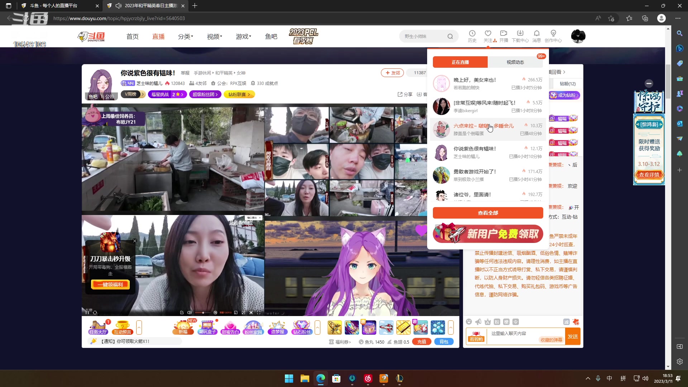Click the 查看全部 button

coord(488,212)
